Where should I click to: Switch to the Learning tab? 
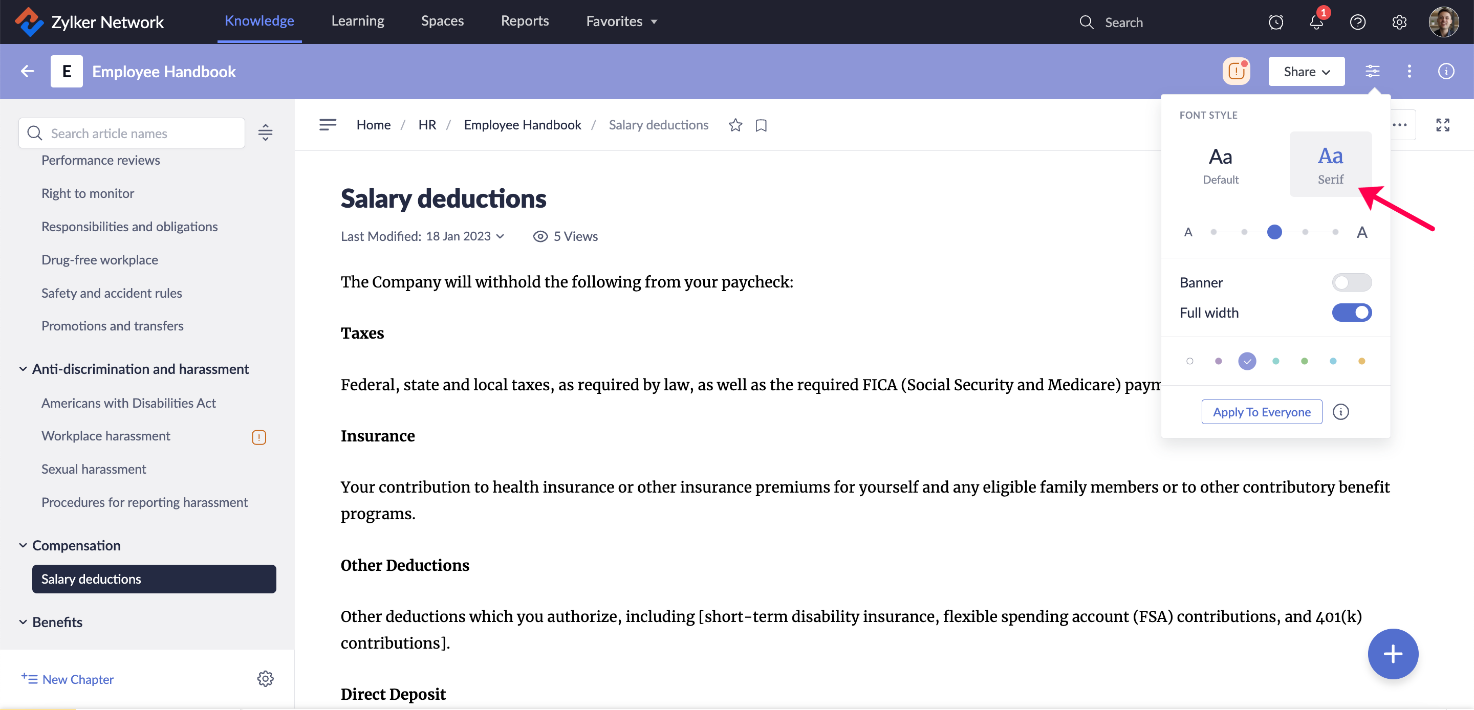pyautogui.click(x=358, y=21)
